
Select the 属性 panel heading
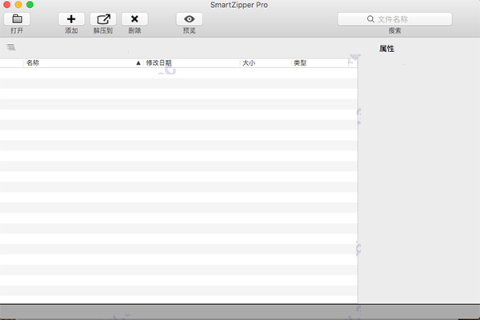[x=386, y=49]
